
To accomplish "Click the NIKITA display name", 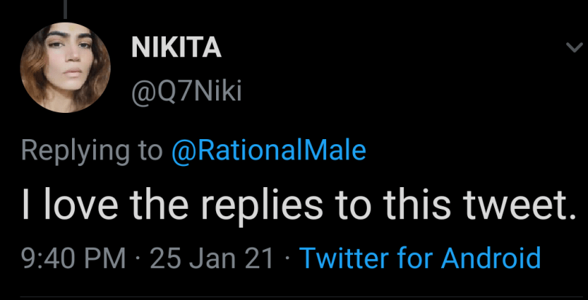I will pyautogui.click(x=176, y=48).
